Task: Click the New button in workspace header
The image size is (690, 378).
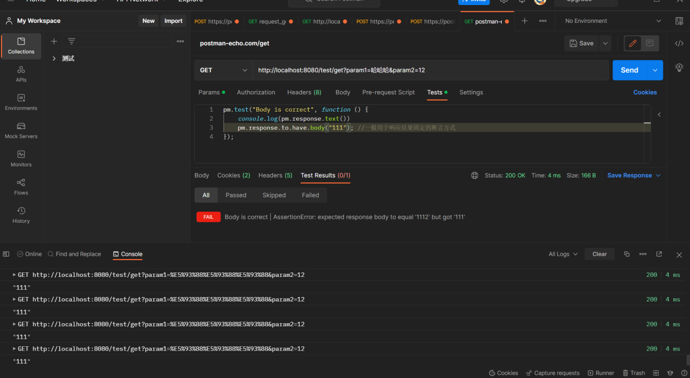Action: pyautogui.click(x=148, y=21)
